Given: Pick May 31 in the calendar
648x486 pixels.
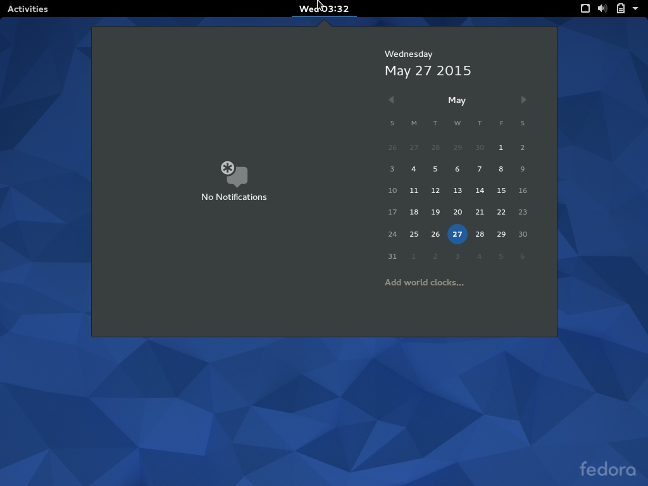Looking at the screenshot, I should click(392, 256).
